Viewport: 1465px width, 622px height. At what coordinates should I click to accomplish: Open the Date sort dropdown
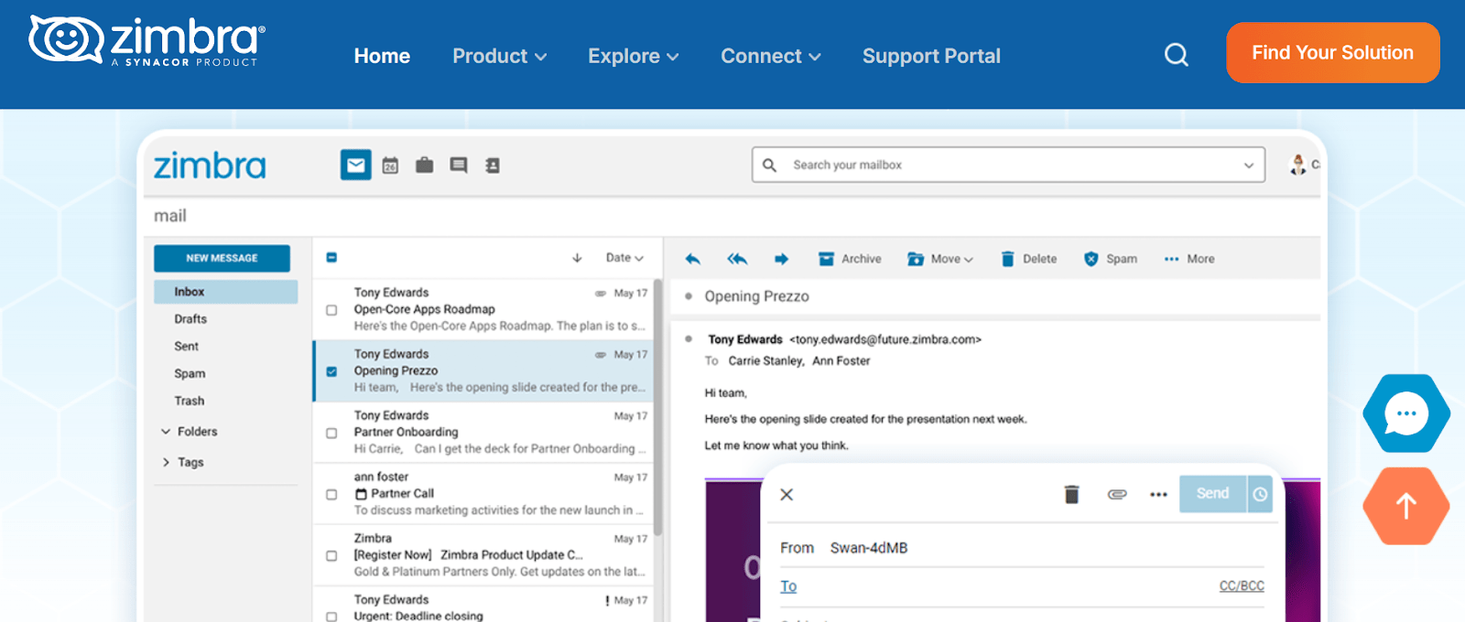tap(624, 258)
